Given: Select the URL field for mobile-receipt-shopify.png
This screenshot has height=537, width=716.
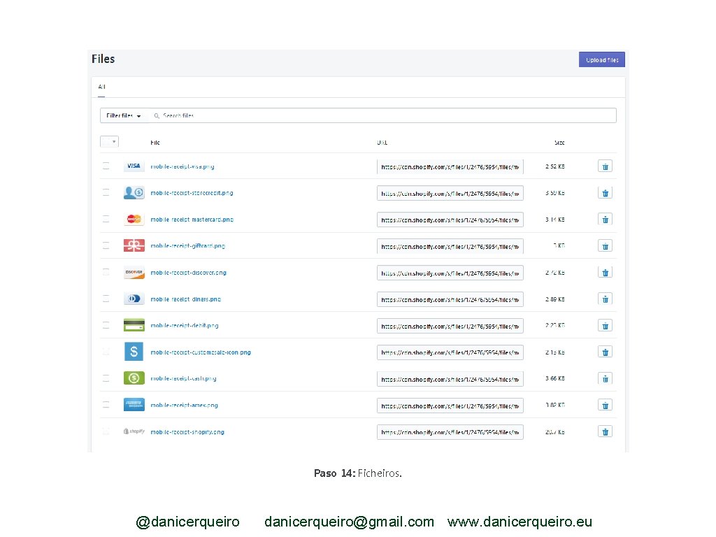Looking at the screenshot, I should 450,432.
